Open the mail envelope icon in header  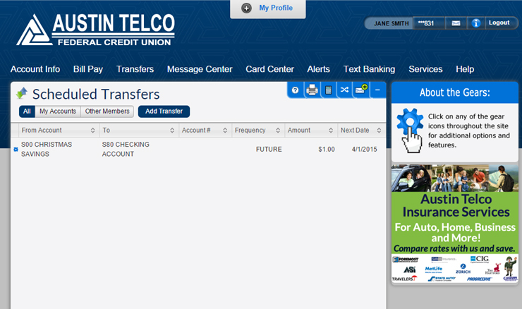(456, 23)
